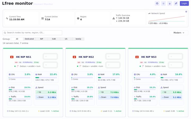Screen dimensions: 191x119
Task: Click the Current Time pulse icon
Action: 7,18
